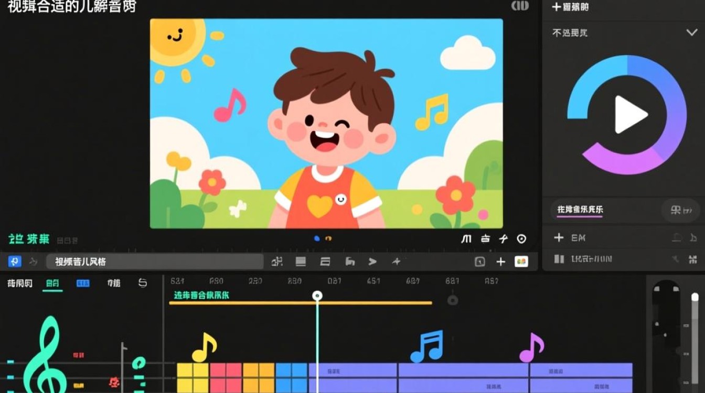This screenshot has height=393, width=705.
Task: Click the outlined stacked-layers icon in toolbar
Action: 325,261
